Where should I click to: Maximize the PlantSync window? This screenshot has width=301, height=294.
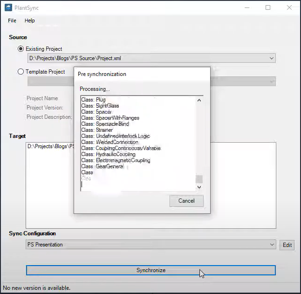point(268,7)
